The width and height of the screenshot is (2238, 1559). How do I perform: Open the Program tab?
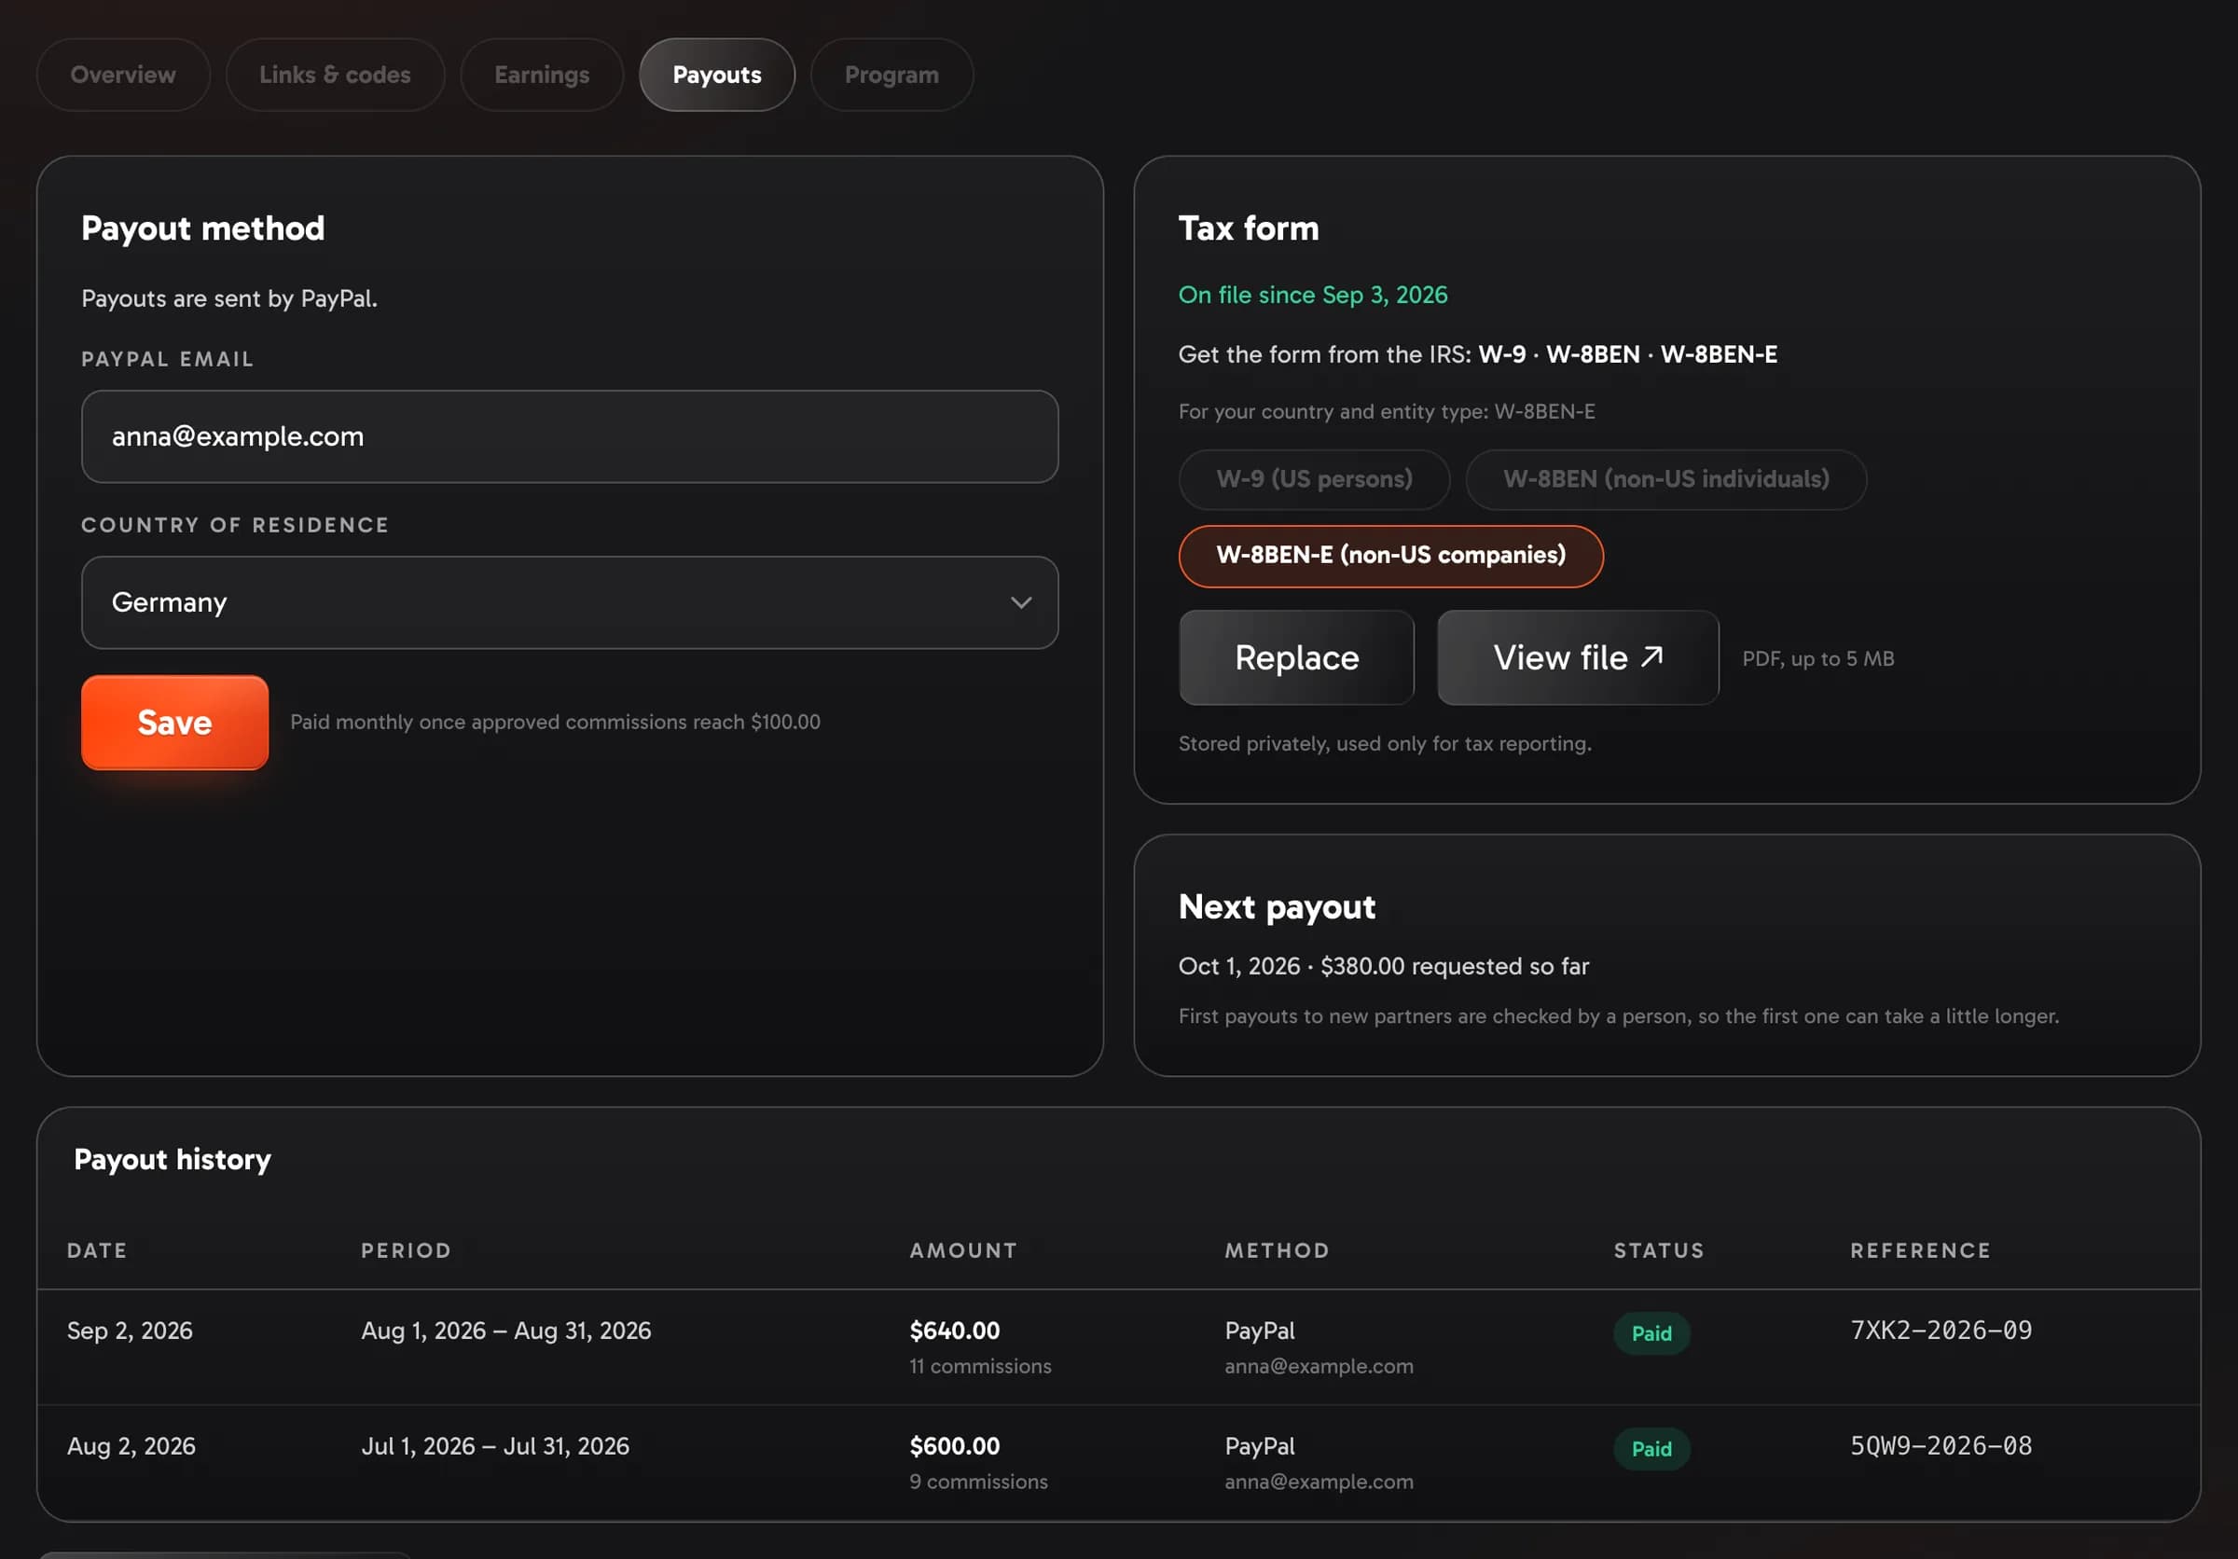pos(891,75)
